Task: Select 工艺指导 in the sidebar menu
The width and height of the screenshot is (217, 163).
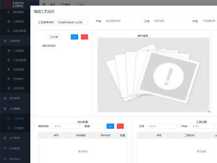Action: click(18, 118)
